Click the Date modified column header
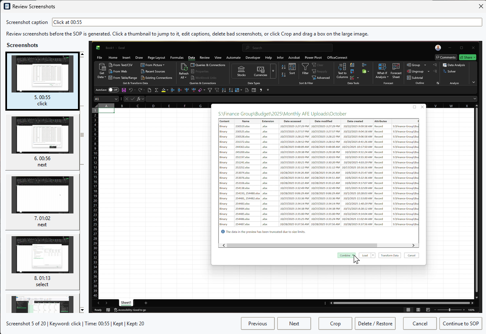The height and width of the screenshot is (334, 486). [x=323, y=121]
